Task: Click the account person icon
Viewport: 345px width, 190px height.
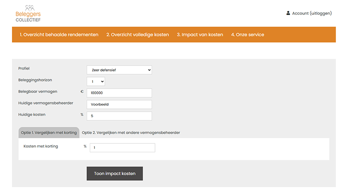Action: pyautogui.click(x=288, y=13)
